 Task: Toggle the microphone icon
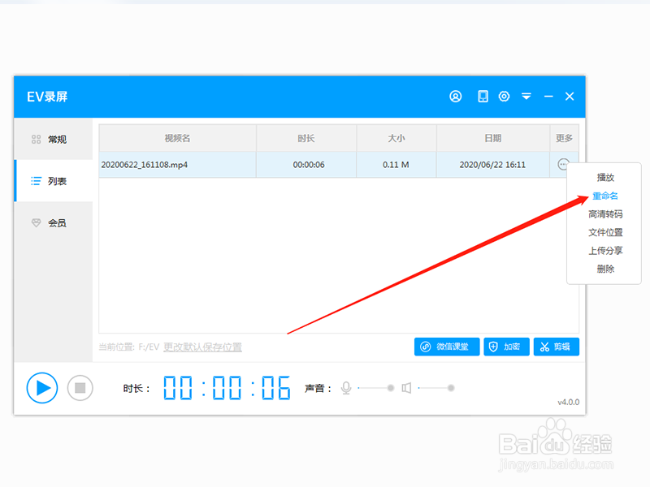[x=346, y=388]
